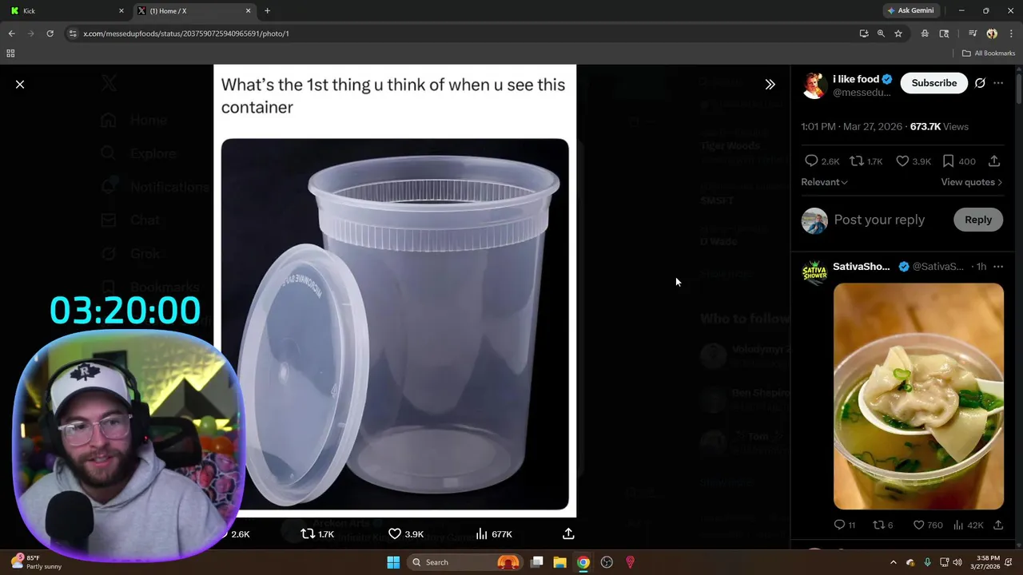The image size is (1023, 575).
Task: Show hidden system tray icons
Action: [894, 562]
